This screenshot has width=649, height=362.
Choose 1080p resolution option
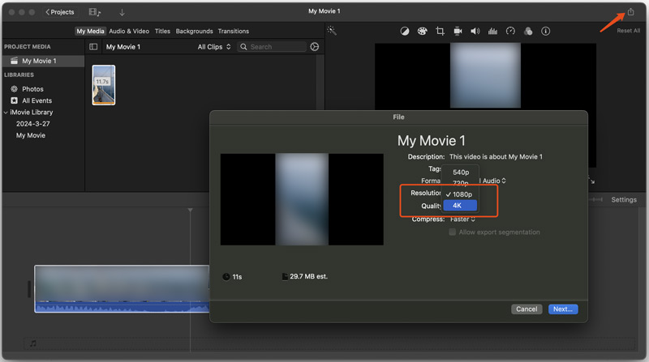coord(460,194)
